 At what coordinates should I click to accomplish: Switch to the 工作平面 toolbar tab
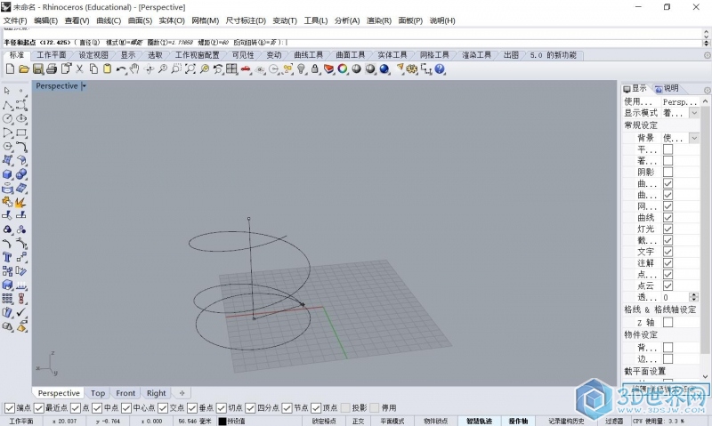(x=52, y=55)
